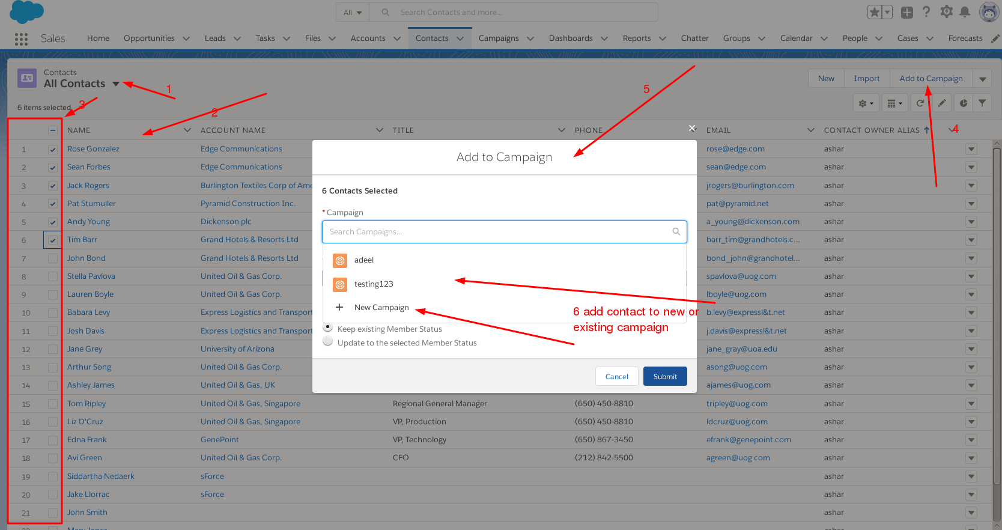Open the Setup gear icon

pyautogui.click(x=947, y=11)
